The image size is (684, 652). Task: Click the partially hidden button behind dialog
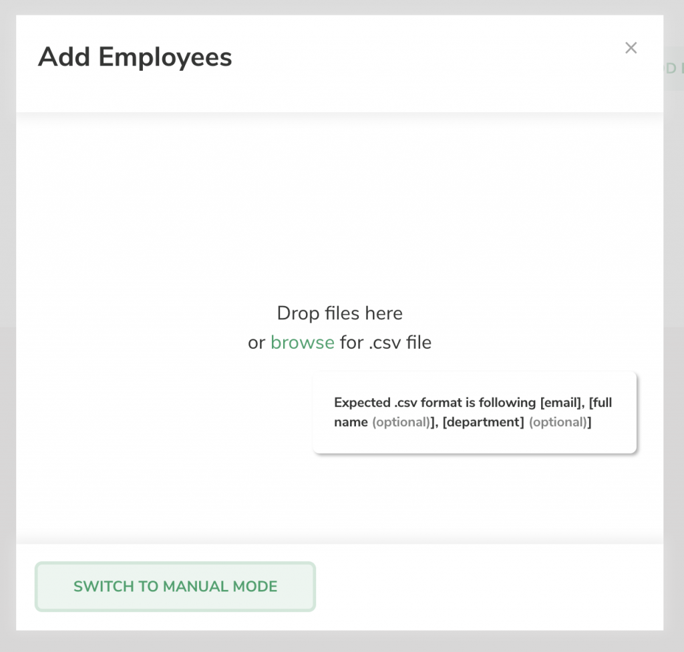point(673,69)
